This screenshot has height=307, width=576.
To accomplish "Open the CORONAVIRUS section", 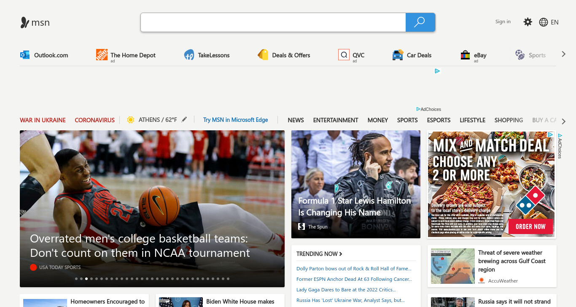I will [94, 120].
